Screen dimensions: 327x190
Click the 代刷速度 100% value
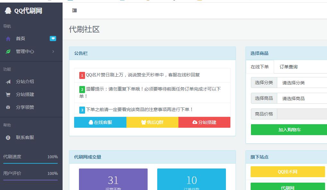pos(53,157)
